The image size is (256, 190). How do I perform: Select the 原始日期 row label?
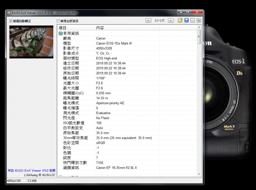(x=71, y=73)
